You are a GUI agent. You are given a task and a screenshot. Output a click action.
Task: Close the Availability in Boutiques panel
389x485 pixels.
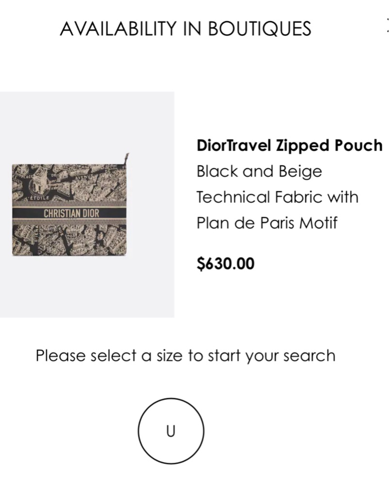click(387, 28)
